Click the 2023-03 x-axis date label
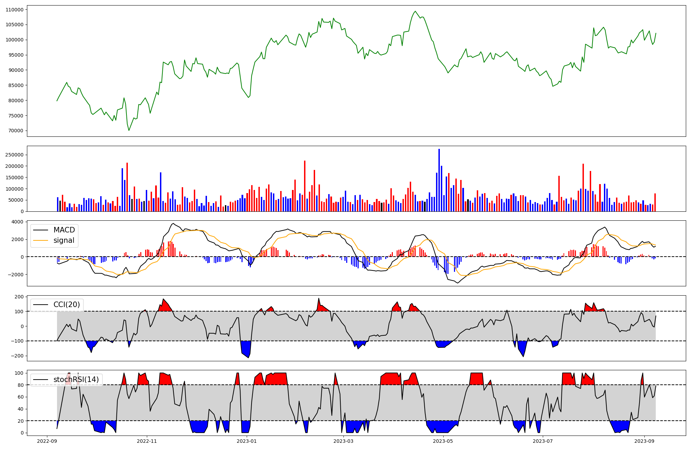The image size is (691, 449). pyautogui.click(x=343, y=441)
